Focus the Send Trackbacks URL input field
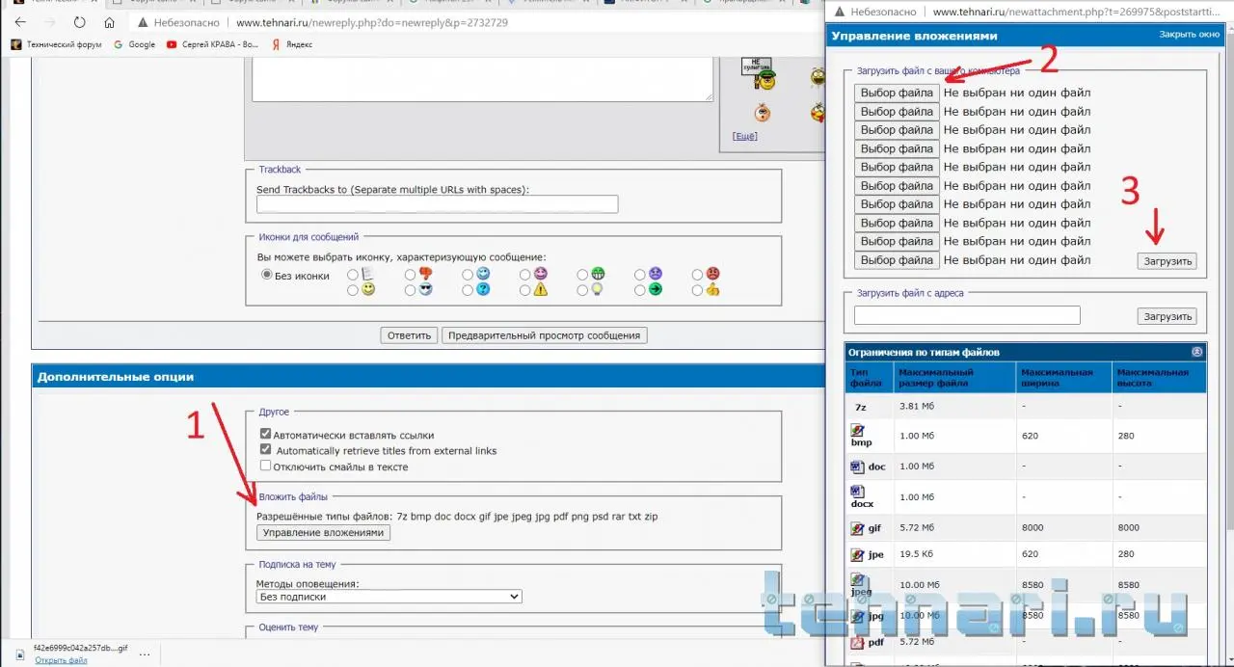1234x667 pixels. click(437, 204)
